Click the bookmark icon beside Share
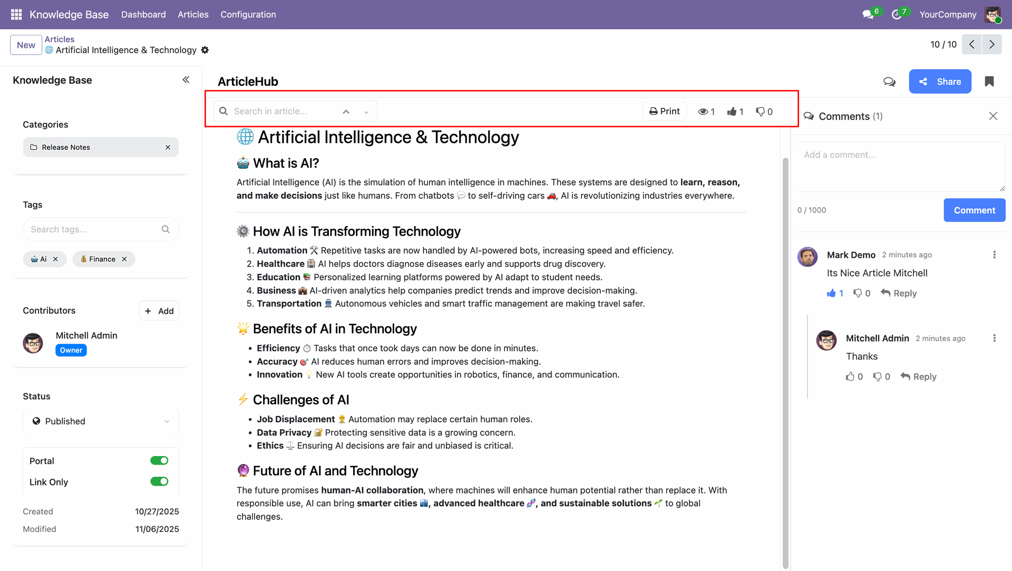 point(989,81)
